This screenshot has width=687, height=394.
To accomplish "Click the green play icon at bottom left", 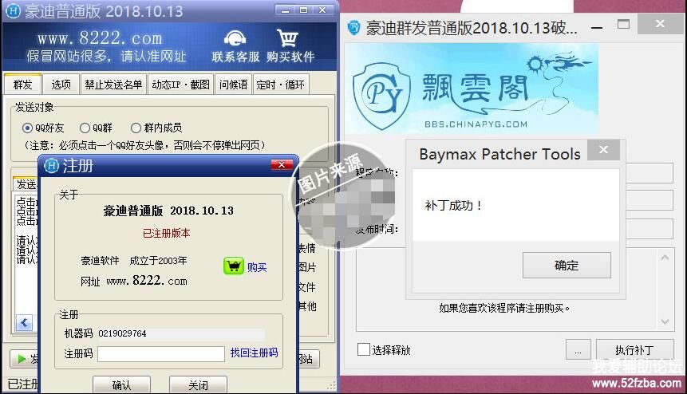I will click(21, 360).
